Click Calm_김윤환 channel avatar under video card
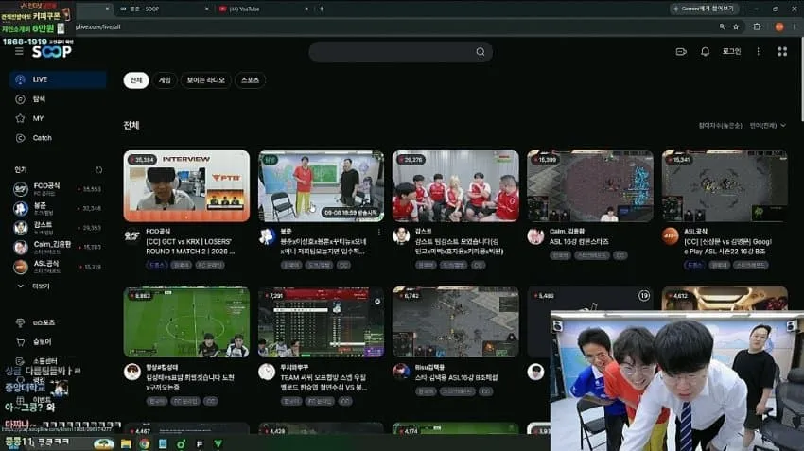This screenshot has width=804, height=451. click(535, 236)
